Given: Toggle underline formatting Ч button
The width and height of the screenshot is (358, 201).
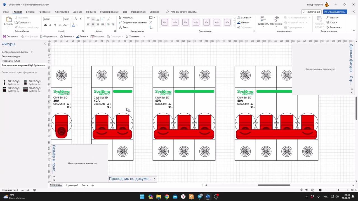Looking at the screenshot, I should (x=55, y=25).
